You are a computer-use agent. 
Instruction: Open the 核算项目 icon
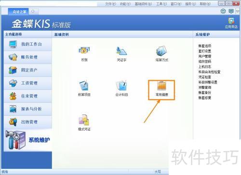(84, 88)
